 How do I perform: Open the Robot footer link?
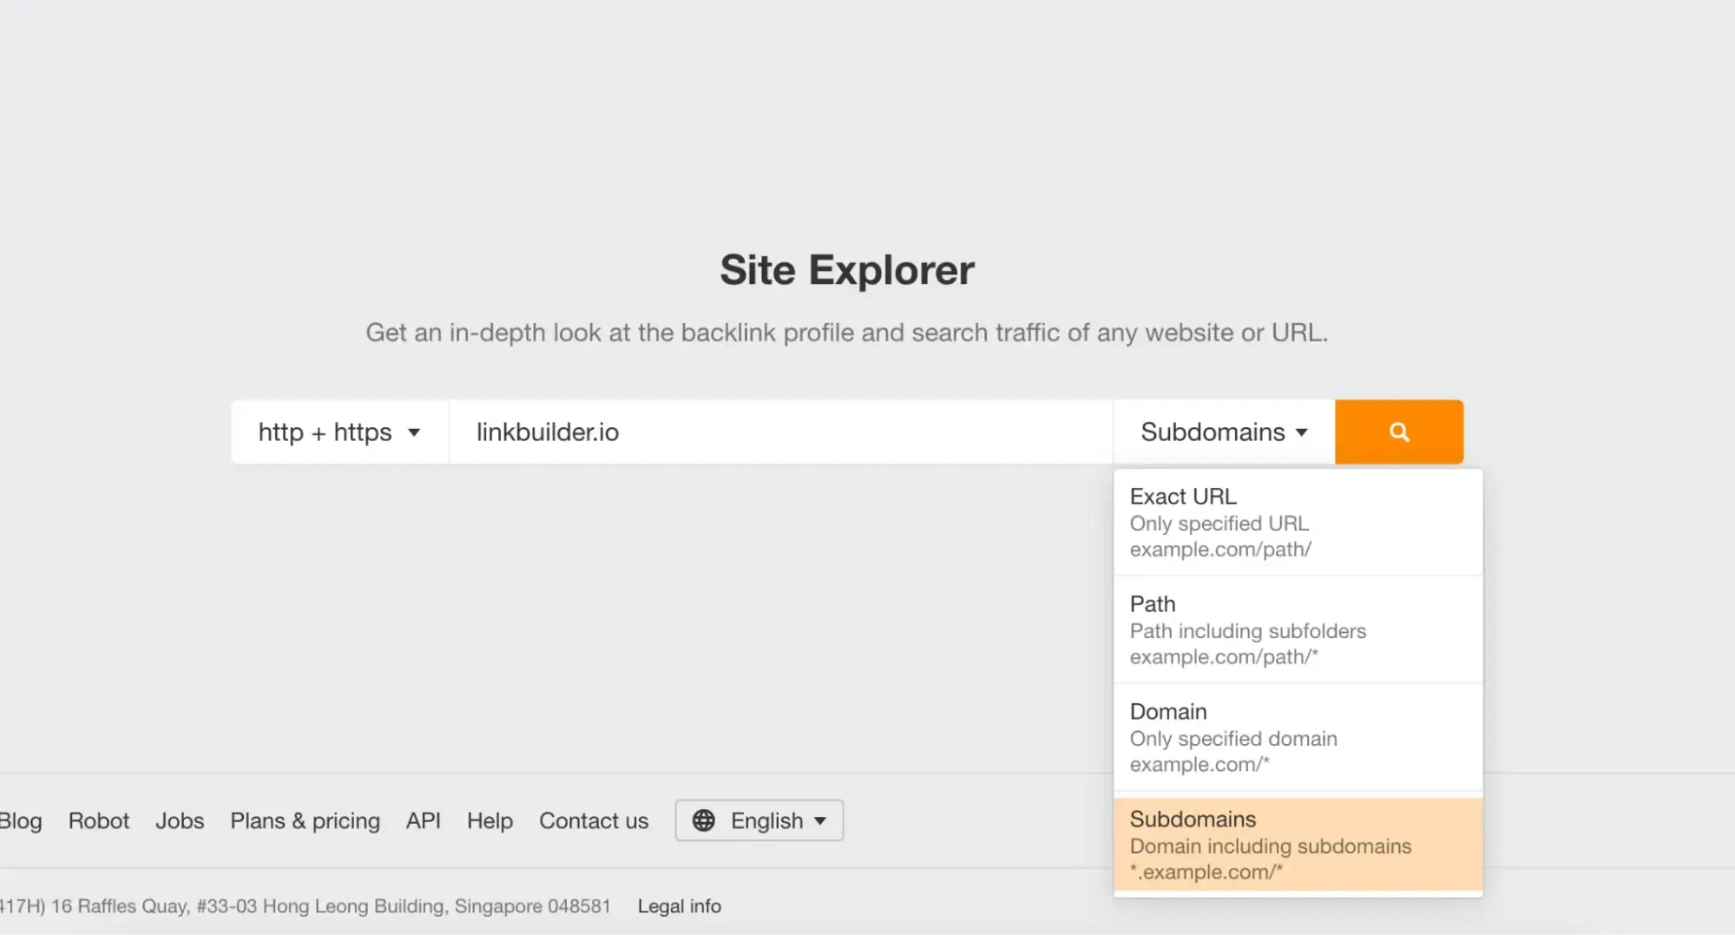tap(99, 820)
